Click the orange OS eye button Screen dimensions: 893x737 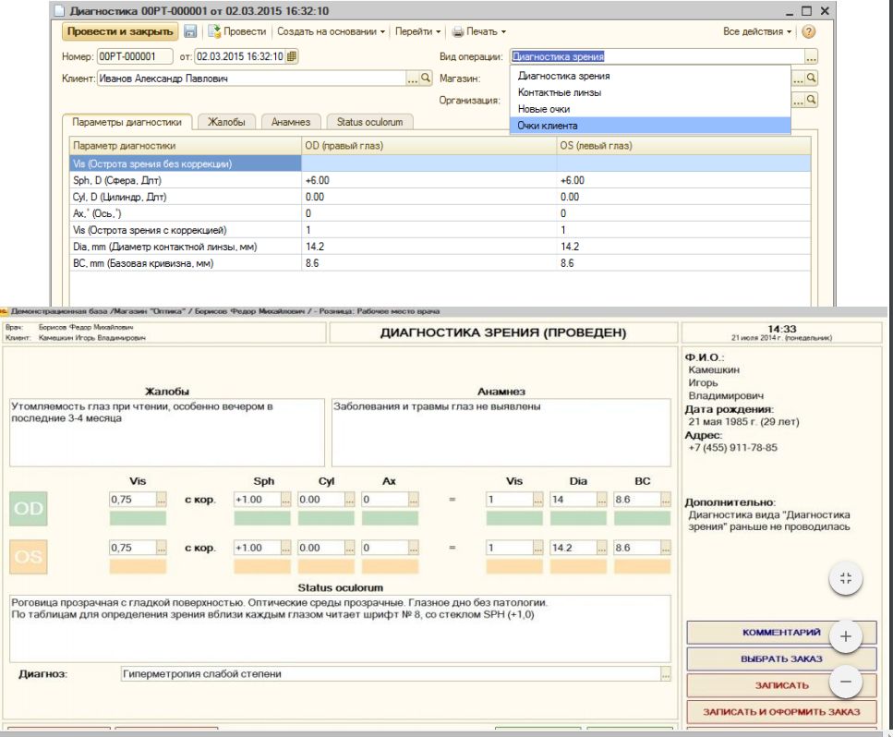[26, 556]
